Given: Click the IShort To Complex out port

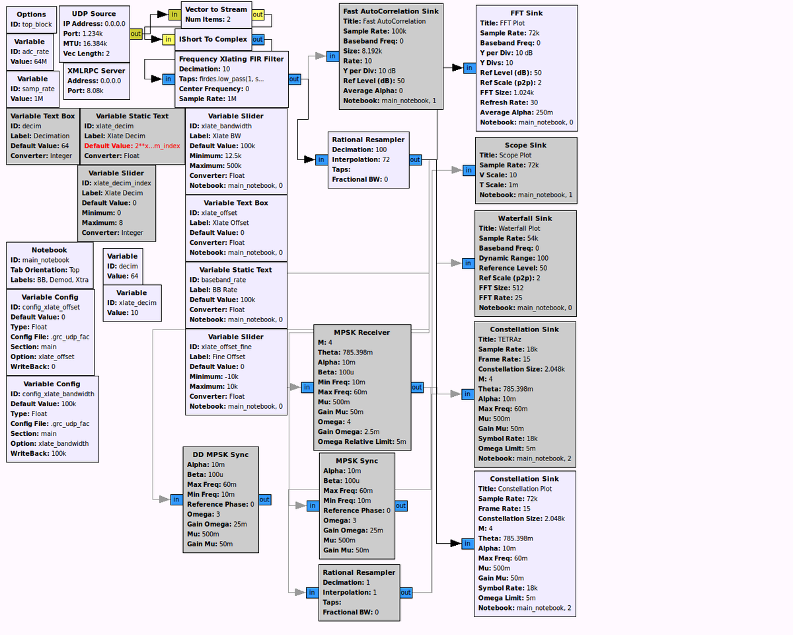Looking at the screenshot, I should click(x=258, y=40).
